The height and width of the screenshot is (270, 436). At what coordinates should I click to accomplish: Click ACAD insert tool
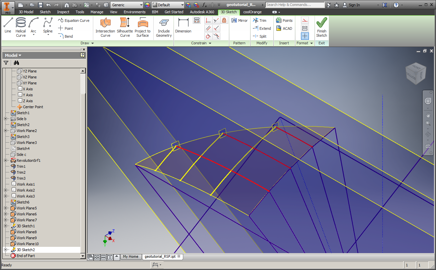[284, 28]
